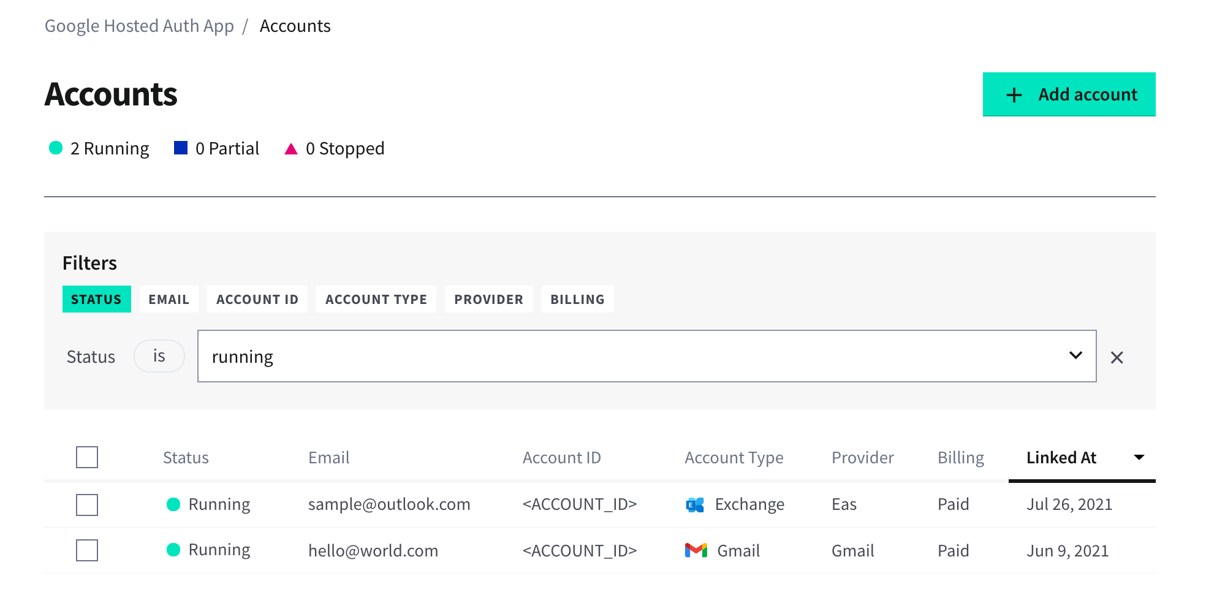Click the X to remove the Status filter
The height and width of the screenshot is (592, 1206).
pyautogui.click(x=1117, y=357)
